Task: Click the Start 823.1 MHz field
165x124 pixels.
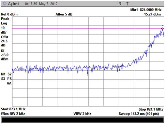Action: point(13,109)
